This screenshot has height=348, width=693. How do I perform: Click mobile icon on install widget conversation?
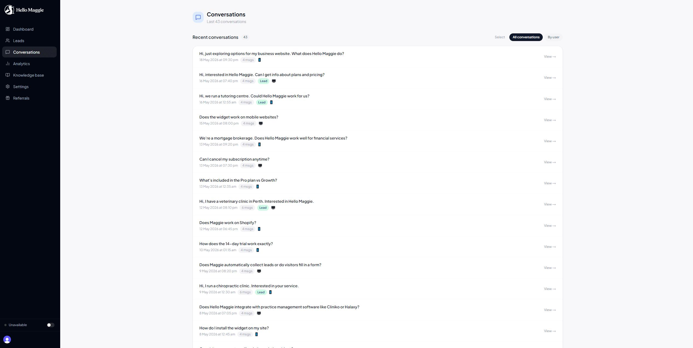[256, 334]
